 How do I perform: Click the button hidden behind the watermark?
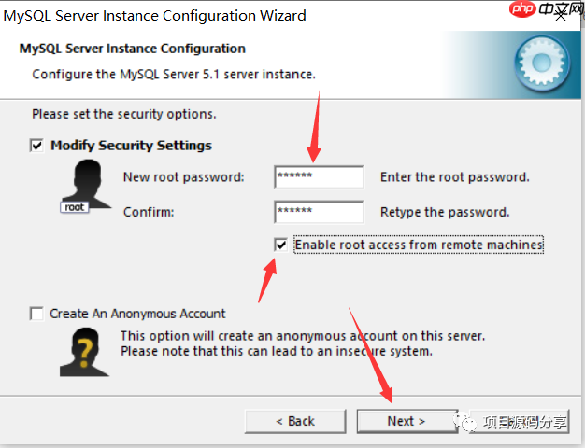click(x=520, y=421)
